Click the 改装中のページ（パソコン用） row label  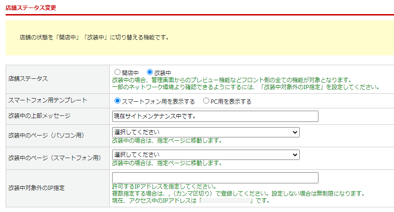click(x=46, y=136)
